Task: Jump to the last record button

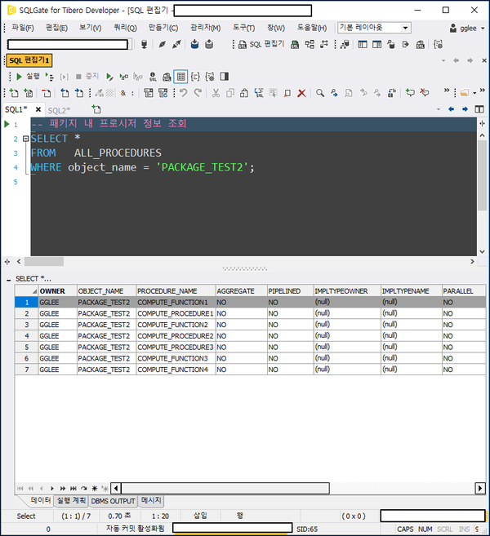Action: [x=73, y=488]
